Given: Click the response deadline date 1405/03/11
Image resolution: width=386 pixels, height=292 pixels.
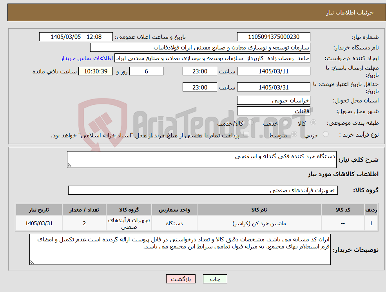Looking at the screenshot, I should [274, 71].
